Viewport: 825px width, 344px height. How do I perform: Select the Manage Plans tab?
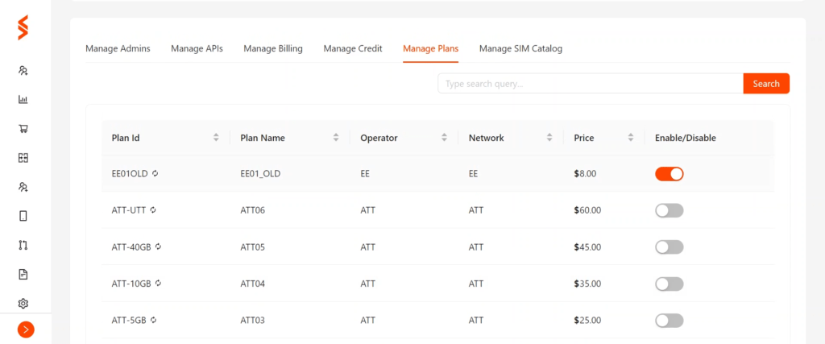pos(430,48)
